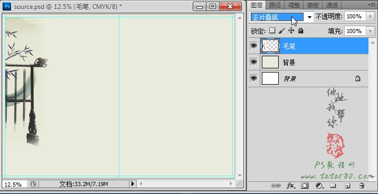Delete layer using trash icon
378x194 pixels.
point(362,186)
